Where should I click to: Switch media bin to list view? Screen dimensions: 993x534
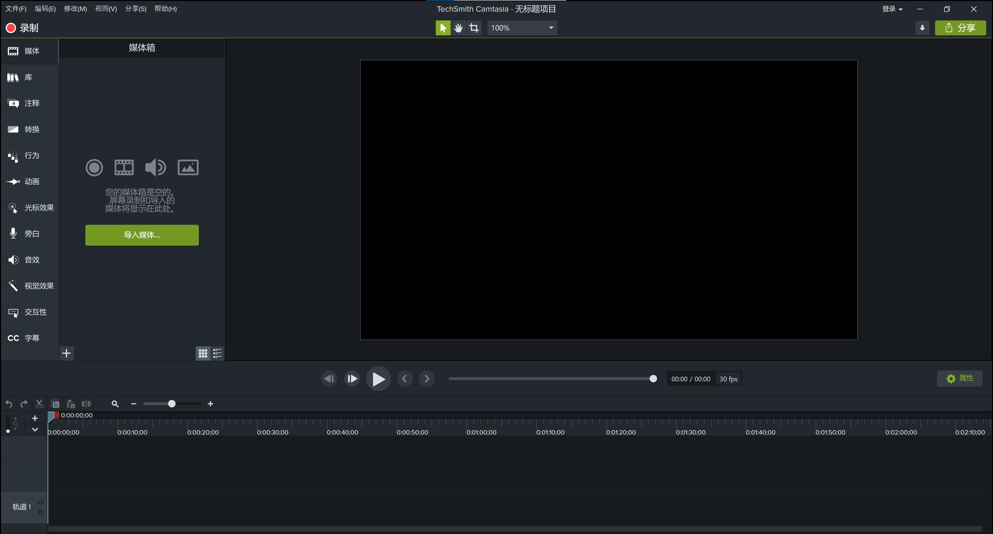(x=217, y=353)
